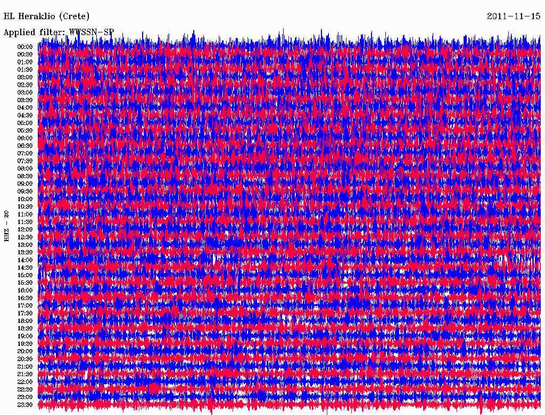Select the 23:30 time label
Screen dimensions: 545x415
coord(25,405)
